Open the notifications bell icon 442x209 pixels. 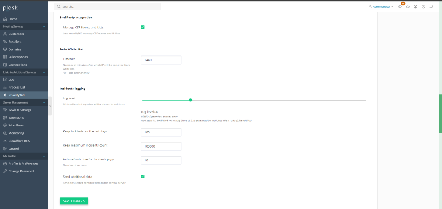click(x=400, y=7)
